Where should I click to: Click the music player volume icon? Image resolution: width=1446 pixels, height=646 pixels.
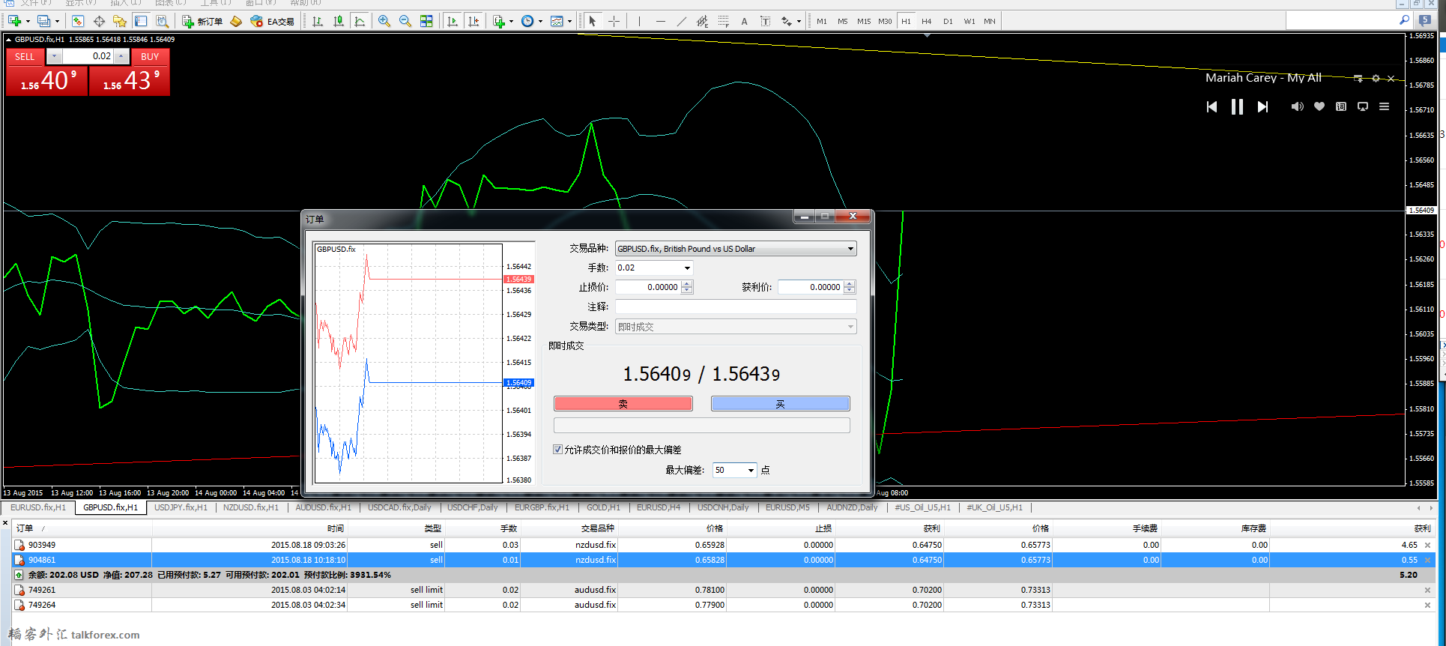1297,106
